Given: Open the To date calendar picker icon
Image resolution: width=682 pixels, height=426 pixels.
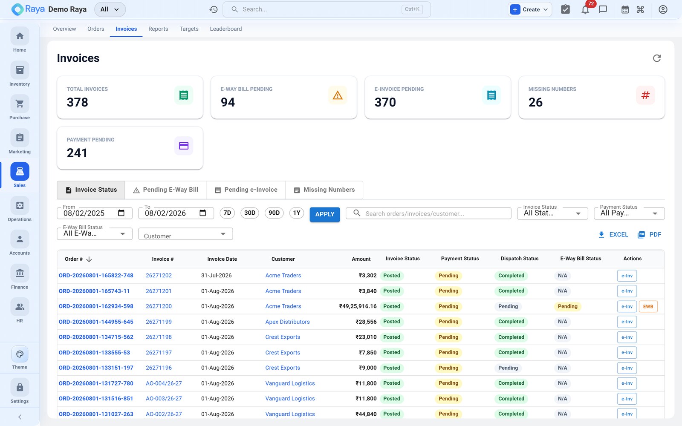Looking at the screenshot, I should click(x=203, y=213).
